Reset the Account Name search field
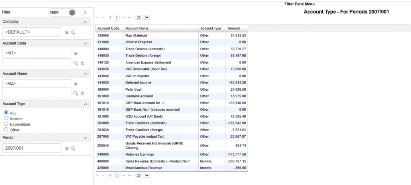This screenshot has height=185, width=411. 82,94
